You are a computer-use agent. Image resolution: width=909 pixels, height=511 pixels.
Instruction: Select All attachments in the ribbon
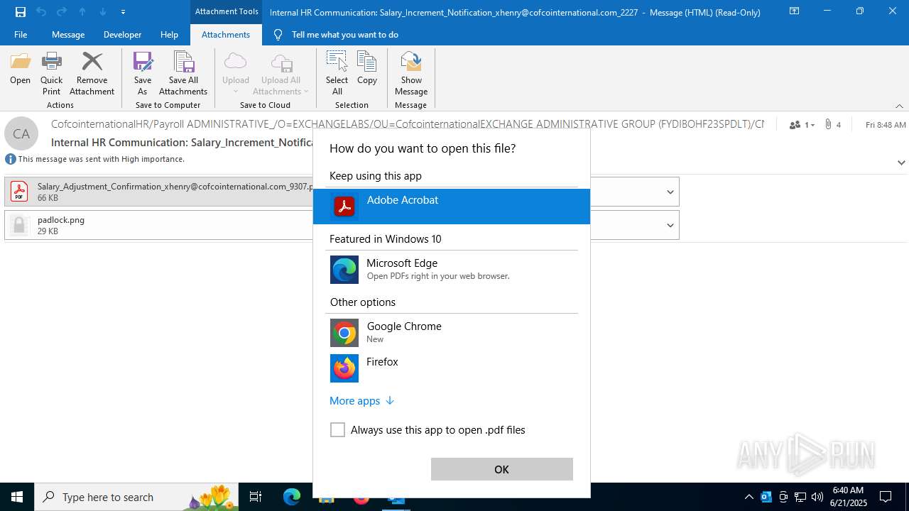pos(337,73)
